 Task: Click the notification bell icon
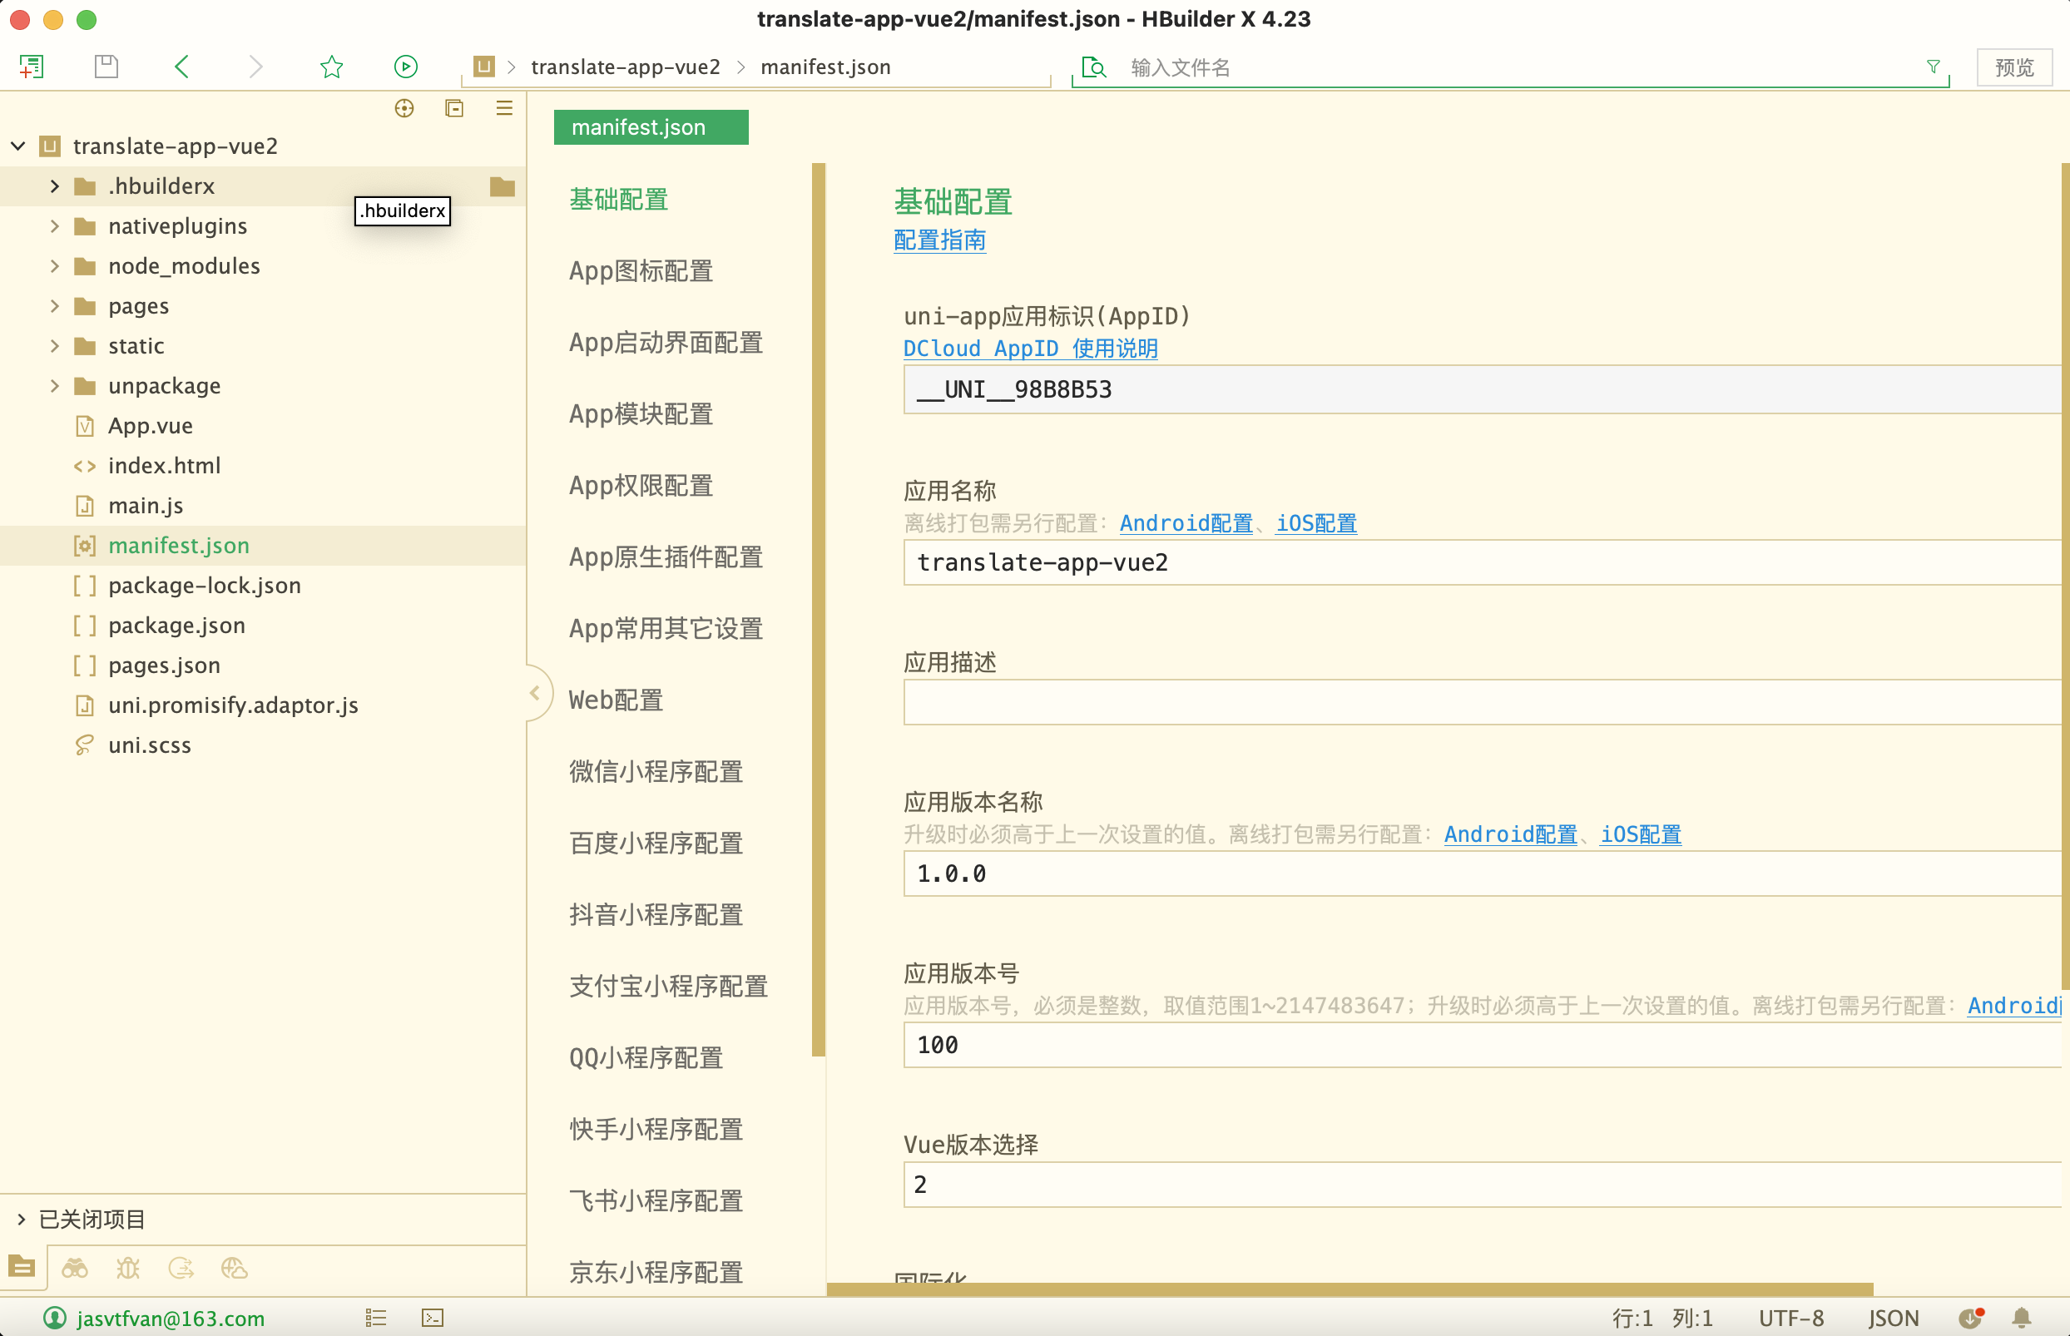[x=2022, y=1318]
